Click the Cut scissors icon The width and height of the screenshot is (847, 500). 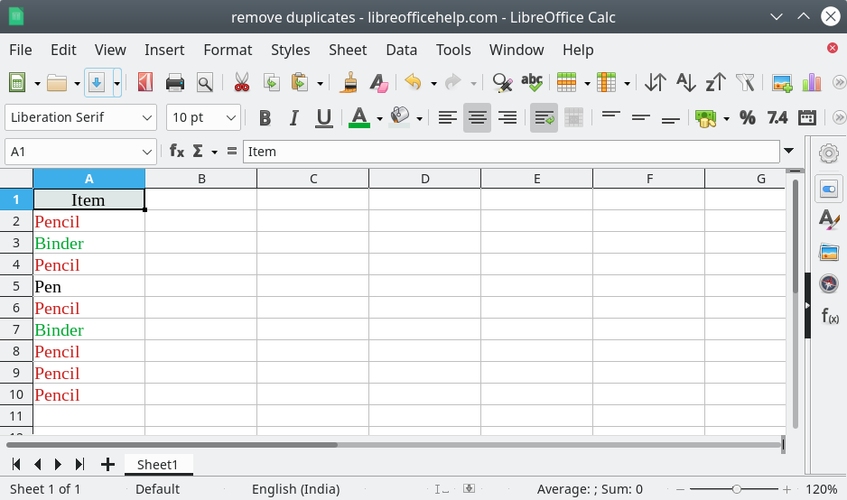click(241, 83)
